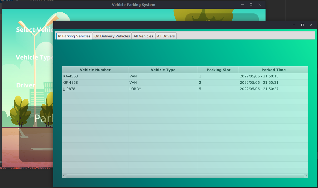The image size is (318, 188).
Task: Sort by the Vehicle Type column header
Action: click(163, 70)
